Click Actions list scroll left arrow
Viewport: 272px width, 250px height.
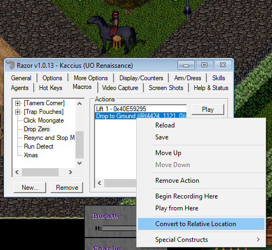[x=99, y=183]
